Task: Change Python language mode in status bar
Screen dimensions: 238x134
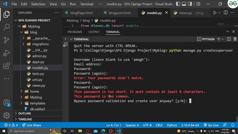Action: pos(172,125)
